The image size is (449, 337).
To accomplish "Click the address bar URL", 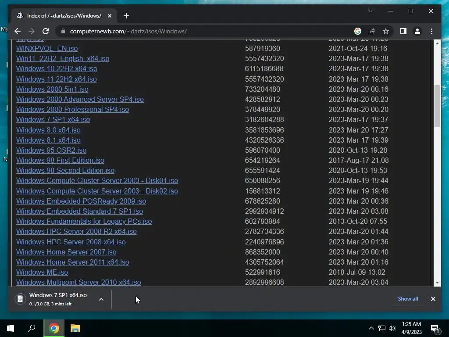I will pos(128,31).
